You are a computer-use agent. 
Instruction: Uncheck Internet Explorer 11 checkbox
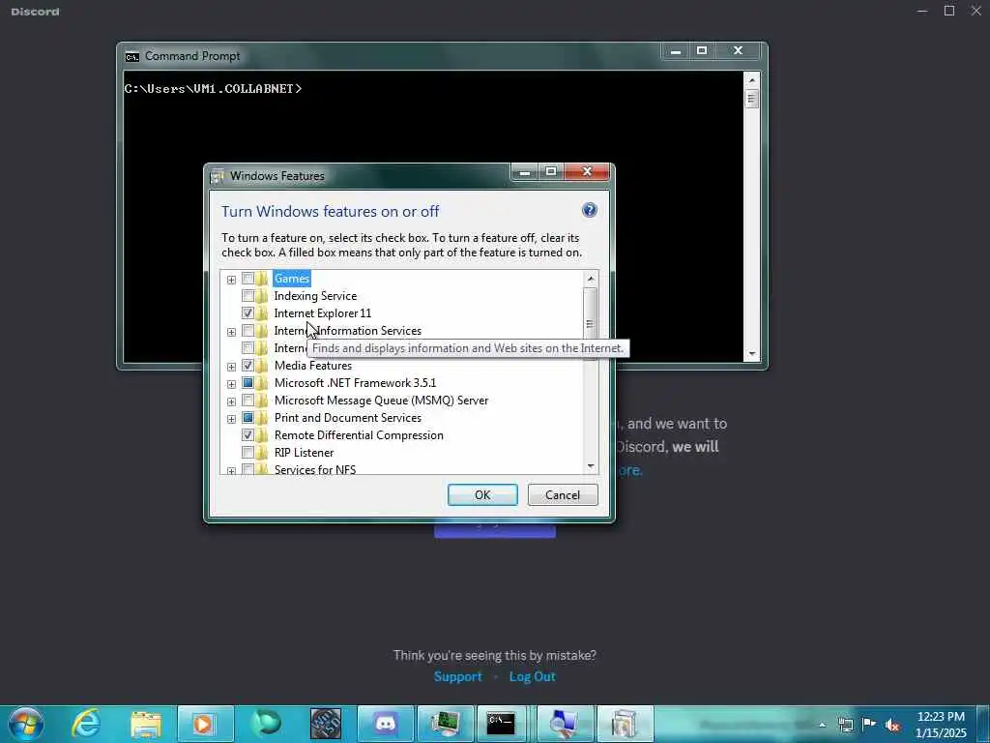pyautogui.click(x=247, y=313)
